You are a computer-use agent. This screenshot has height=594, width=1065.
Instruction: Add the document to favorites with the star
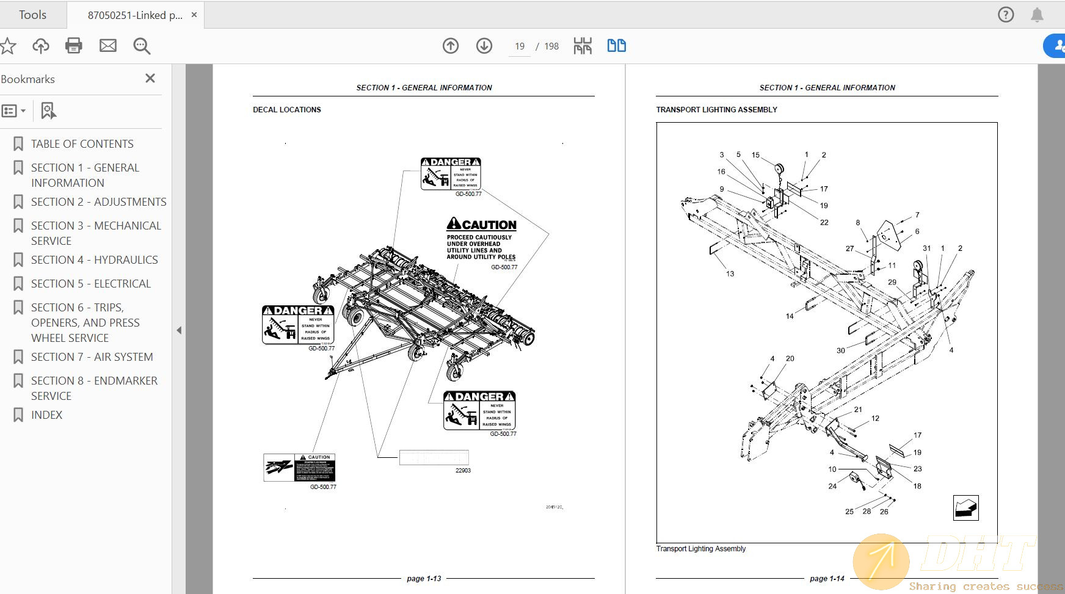[8, 45]
